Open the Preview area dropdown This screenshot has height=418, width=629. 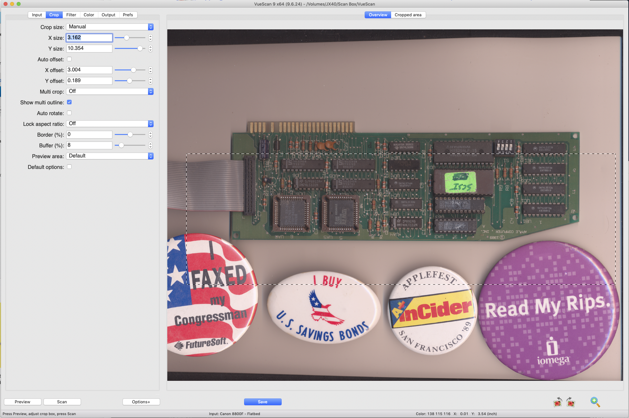pyautogui.click(x=110, y=156)
